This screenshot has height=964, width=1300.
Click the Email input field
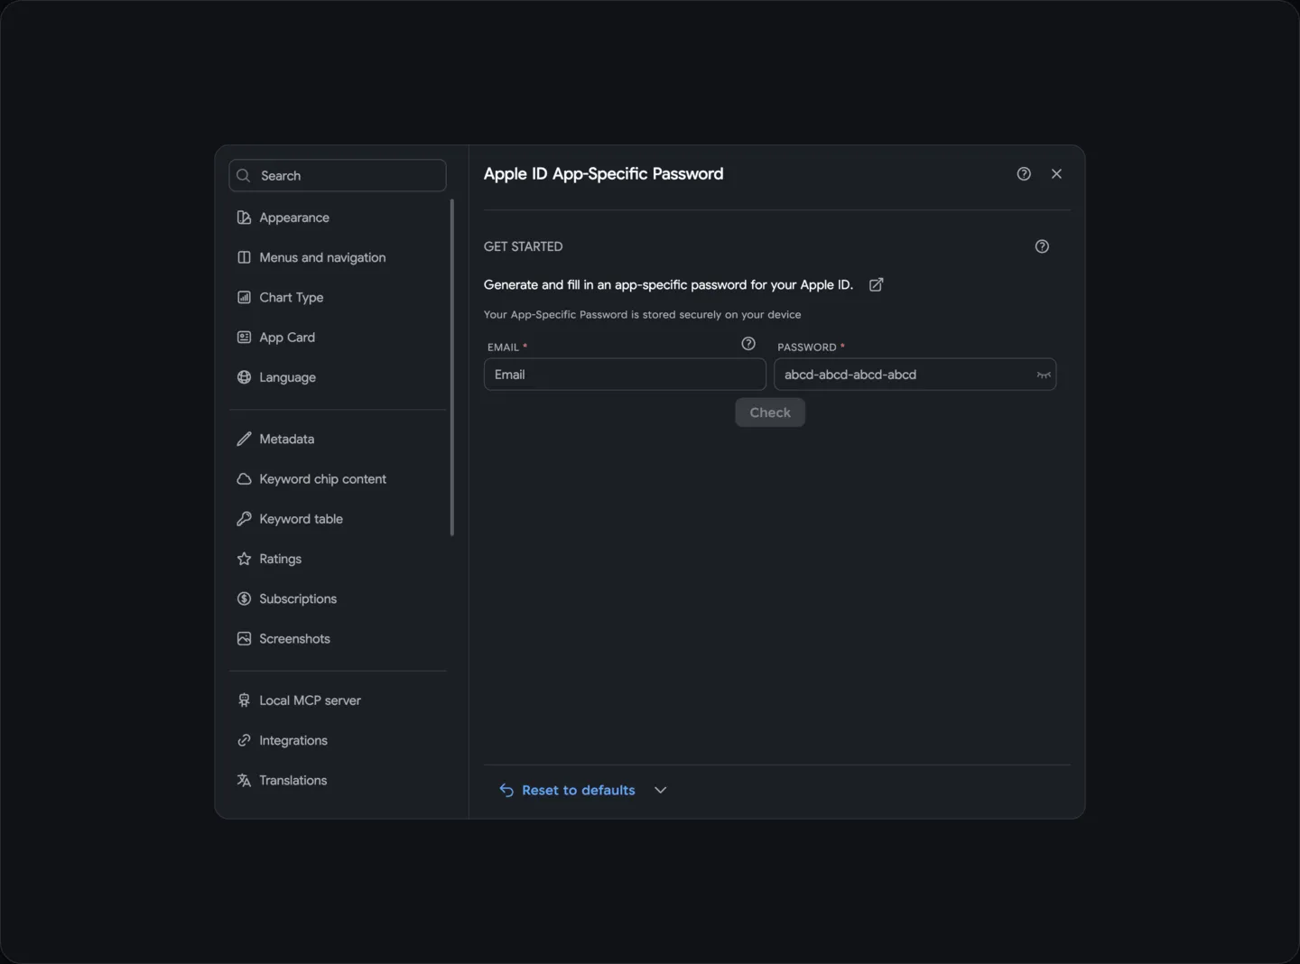[625, 375]
